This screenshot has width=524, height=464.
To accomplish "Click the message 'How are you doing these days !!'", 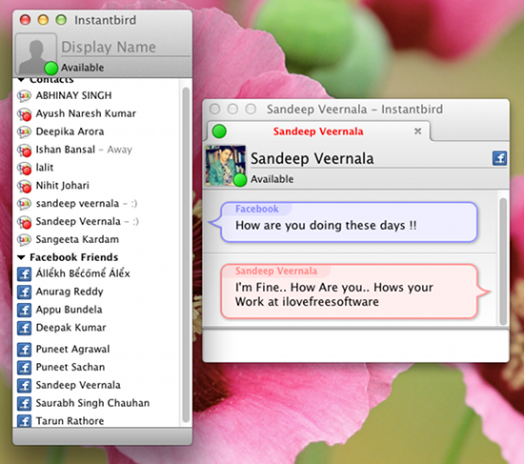I will pos(326,226).
